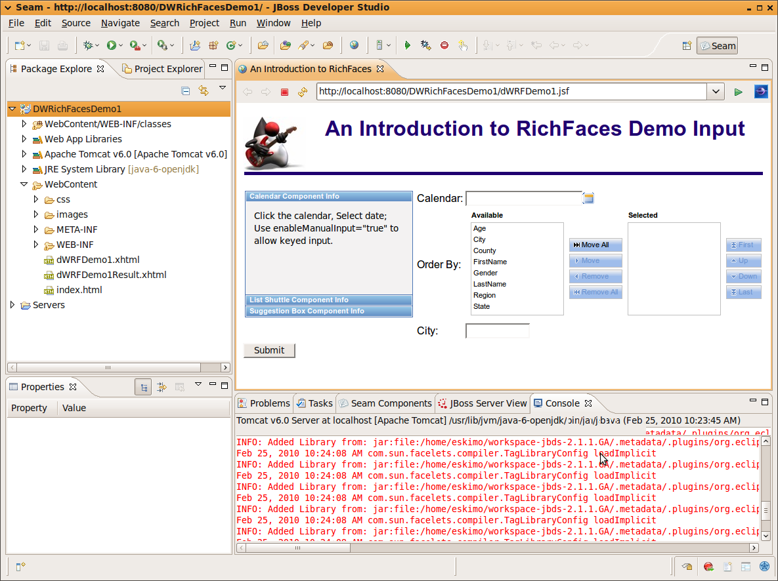
Task: Open the Project menu
Action: click(204, 24)
